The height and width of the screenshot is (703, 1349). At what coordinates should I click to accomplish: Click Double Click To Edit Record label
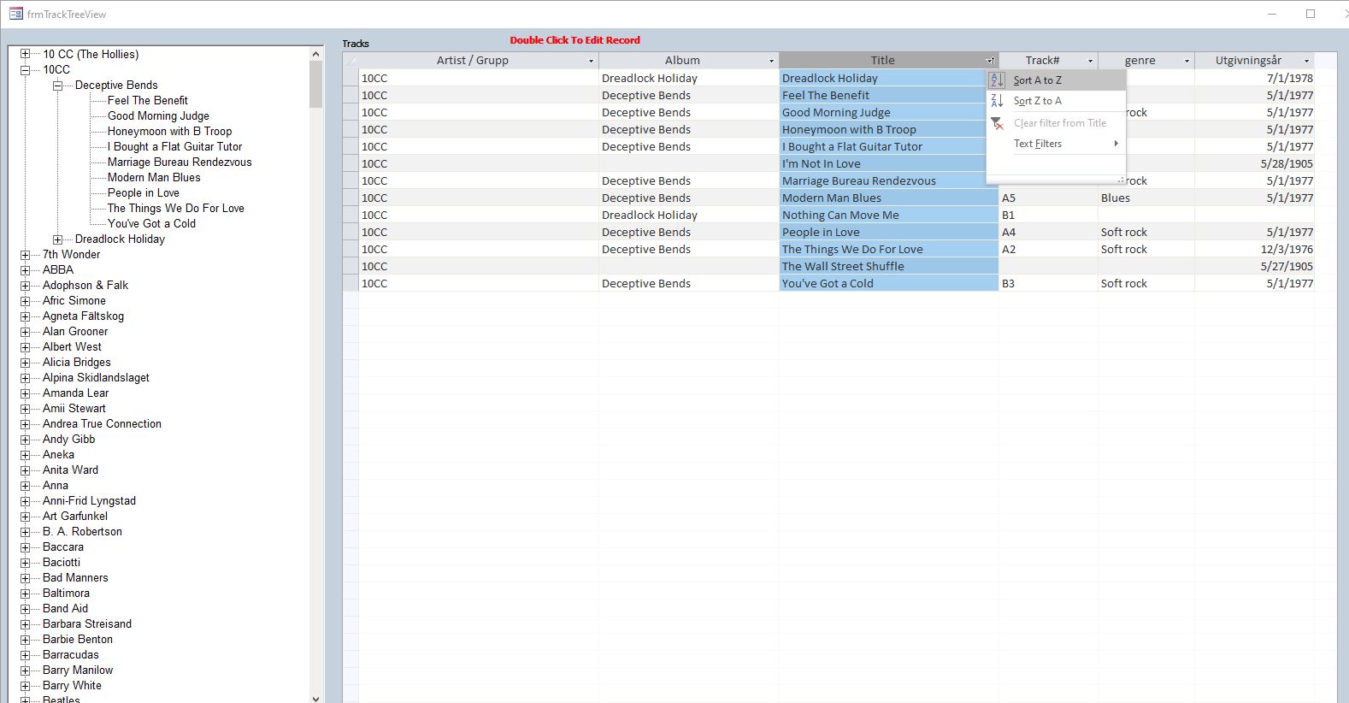574,40
